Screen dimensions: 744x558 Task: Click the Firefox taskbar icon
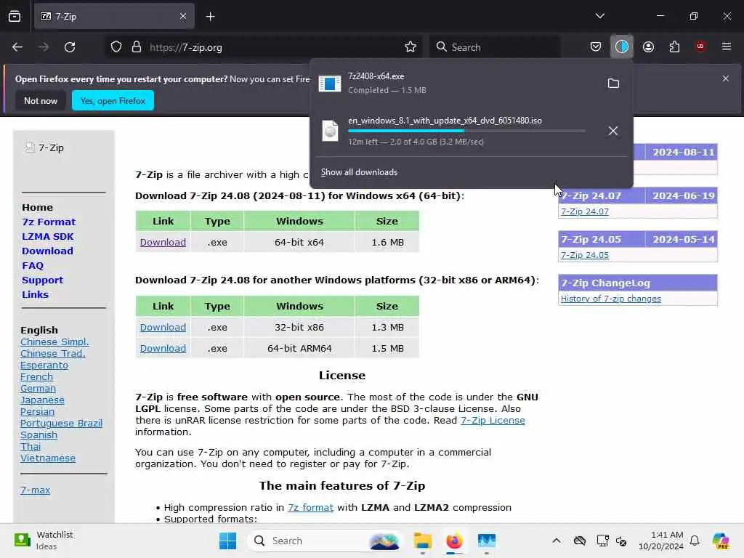click(454, 541)
